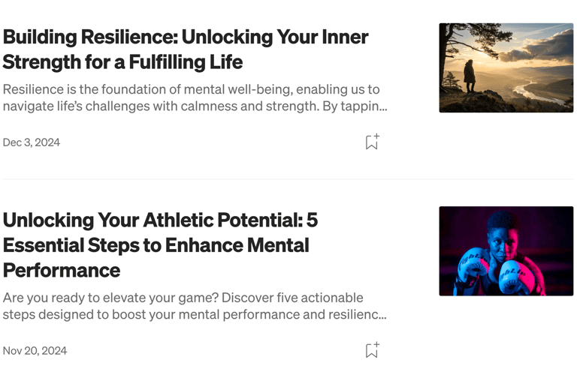Select 'Essential Steps to Enhance Mental' title line
The image size is (577, 384).
156,244
